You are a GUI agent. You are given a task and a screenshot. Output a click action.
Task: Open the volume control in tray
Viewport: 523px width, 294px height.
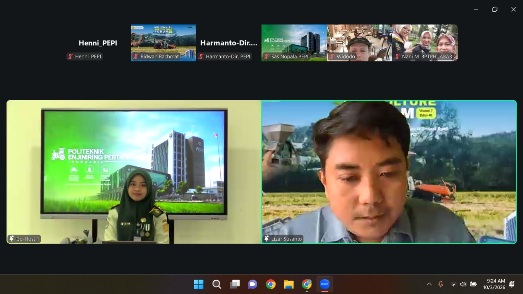(463, 284)
